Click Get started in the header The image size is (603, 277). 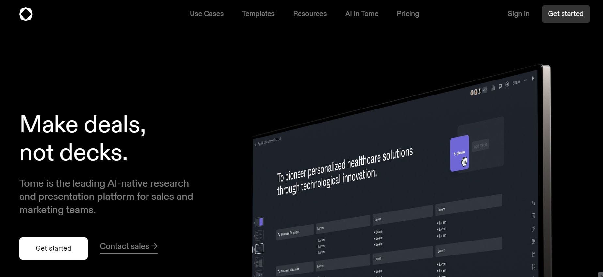click(565, 14)
